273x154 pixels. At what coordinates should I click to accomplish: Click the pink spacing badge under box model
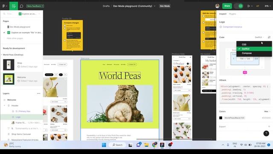(x=245, y=72)
